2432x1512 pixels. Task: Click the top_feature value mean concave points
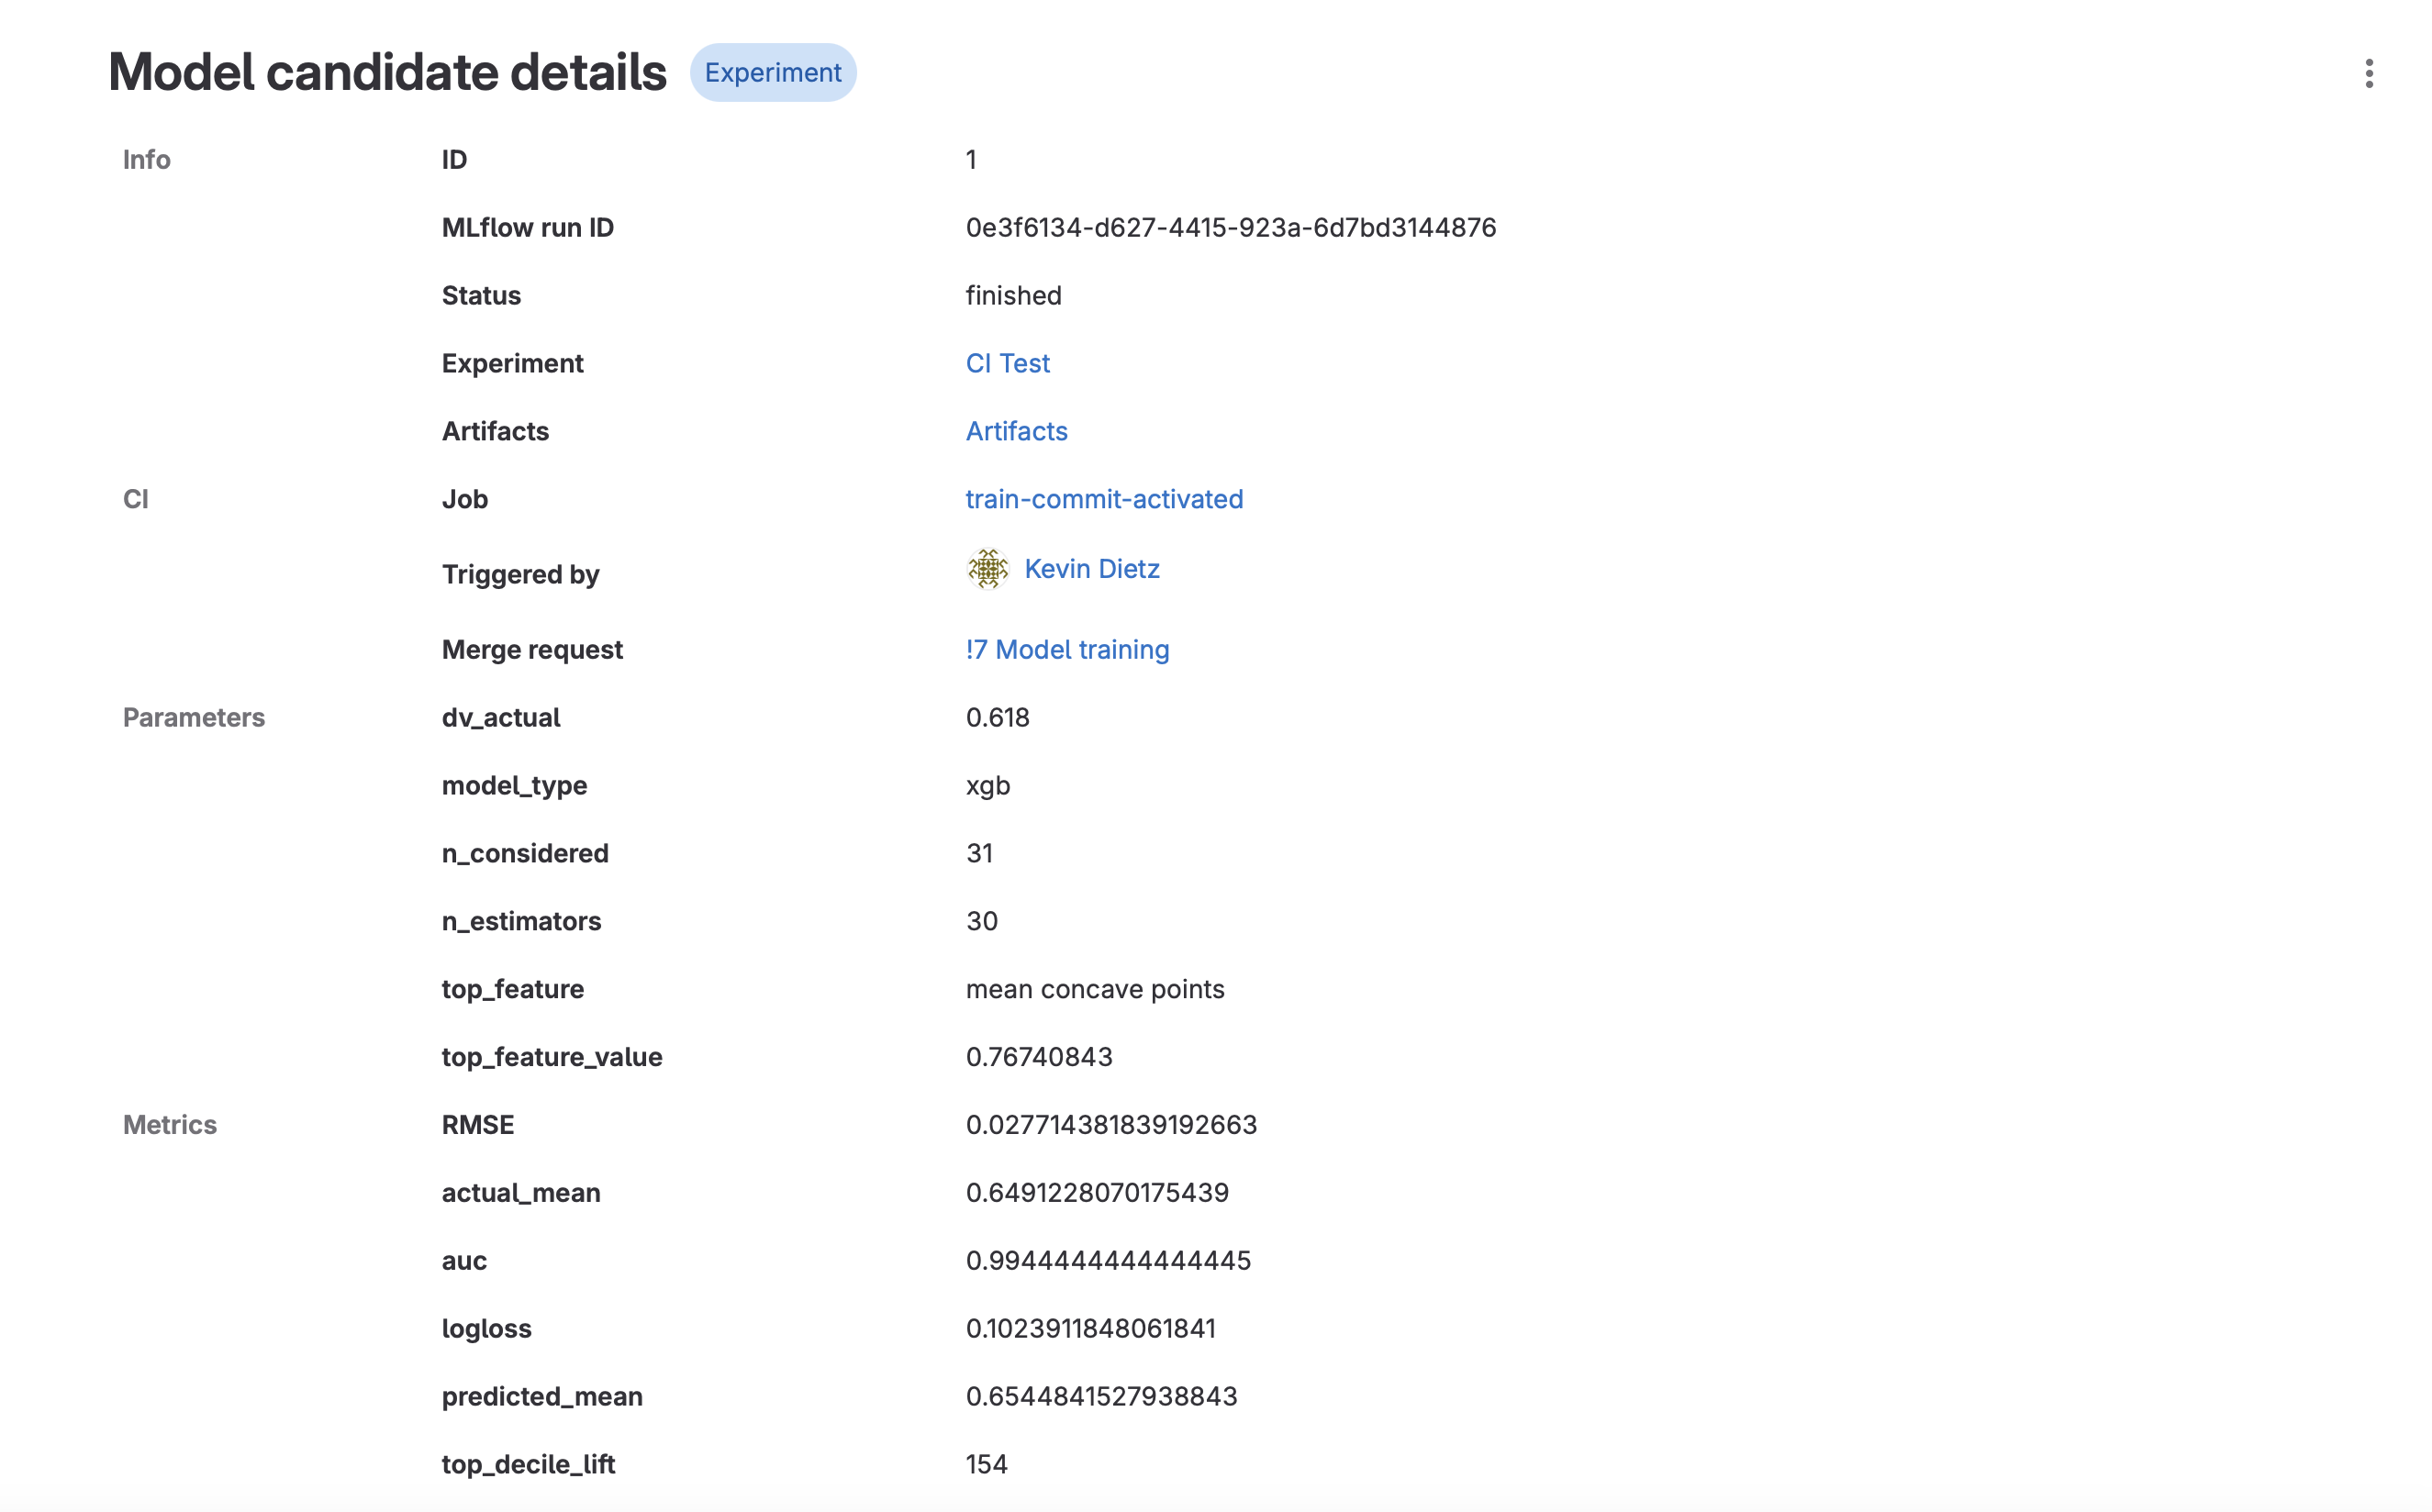pos(1094,989)
